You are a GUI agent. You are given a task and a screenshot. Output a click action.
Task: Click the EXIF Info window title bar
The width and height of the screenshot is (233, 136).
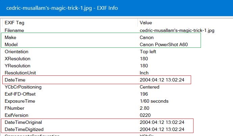pos(116,8)
